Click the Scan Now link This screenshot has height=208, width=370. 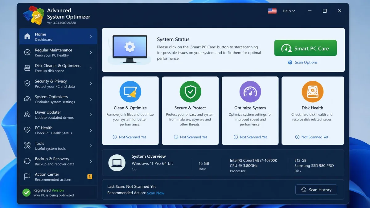(x=155, y=193)
